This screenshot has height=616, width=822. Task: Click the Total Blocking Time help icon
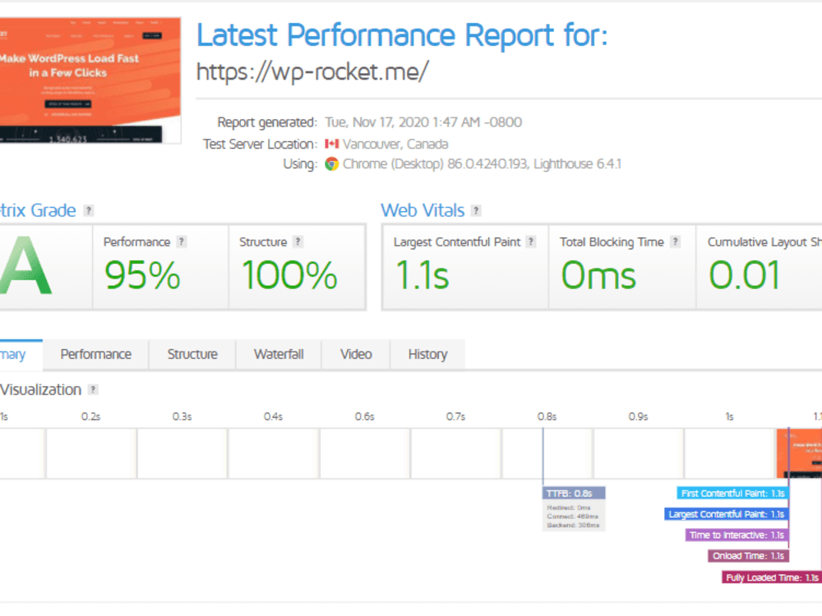click(x=675, y=241)
